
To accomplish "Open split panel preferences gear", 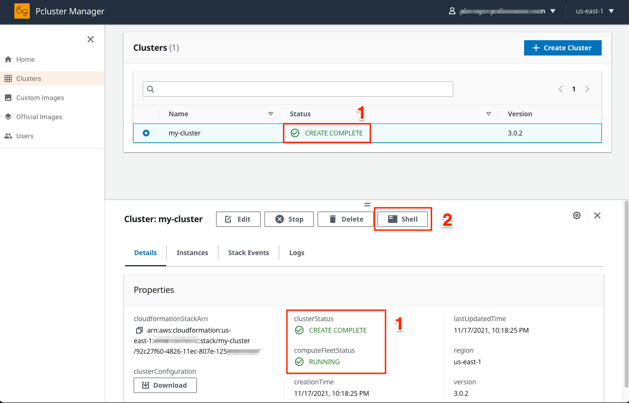I will 577,215.
